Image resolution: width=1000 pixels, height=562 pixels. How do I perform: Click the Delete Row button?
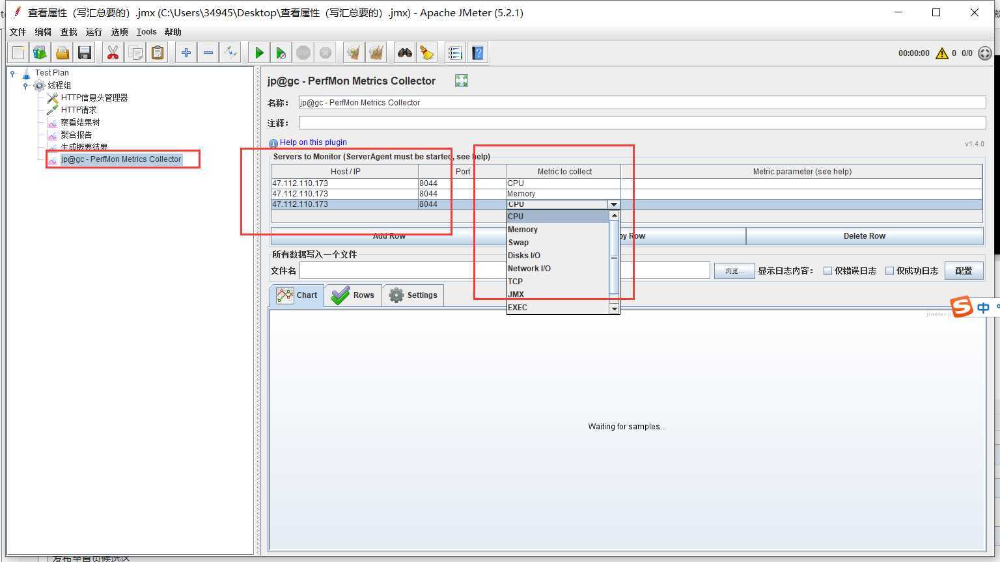pos(865,236)
